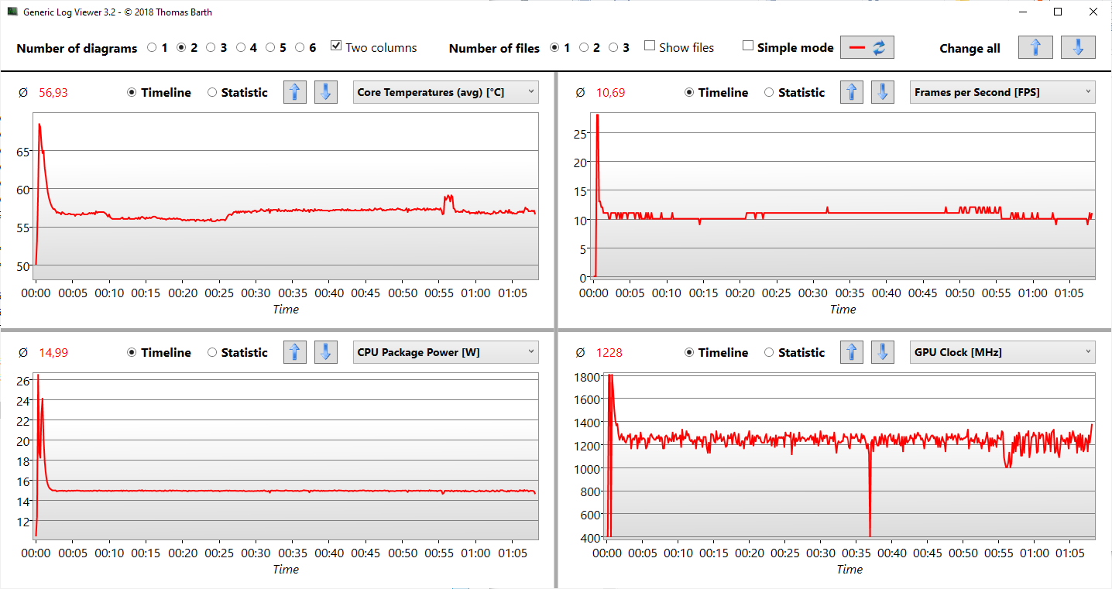Expand the GPU Clock [MHz] dropdown
Screen dimensions: 1112x589
tap(1002, 352)
